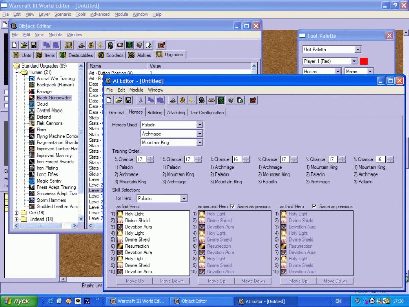Open Terrain Editor from the Object Editor toolbar
This screenshot has height=307, width=409.
pos(81,45)
